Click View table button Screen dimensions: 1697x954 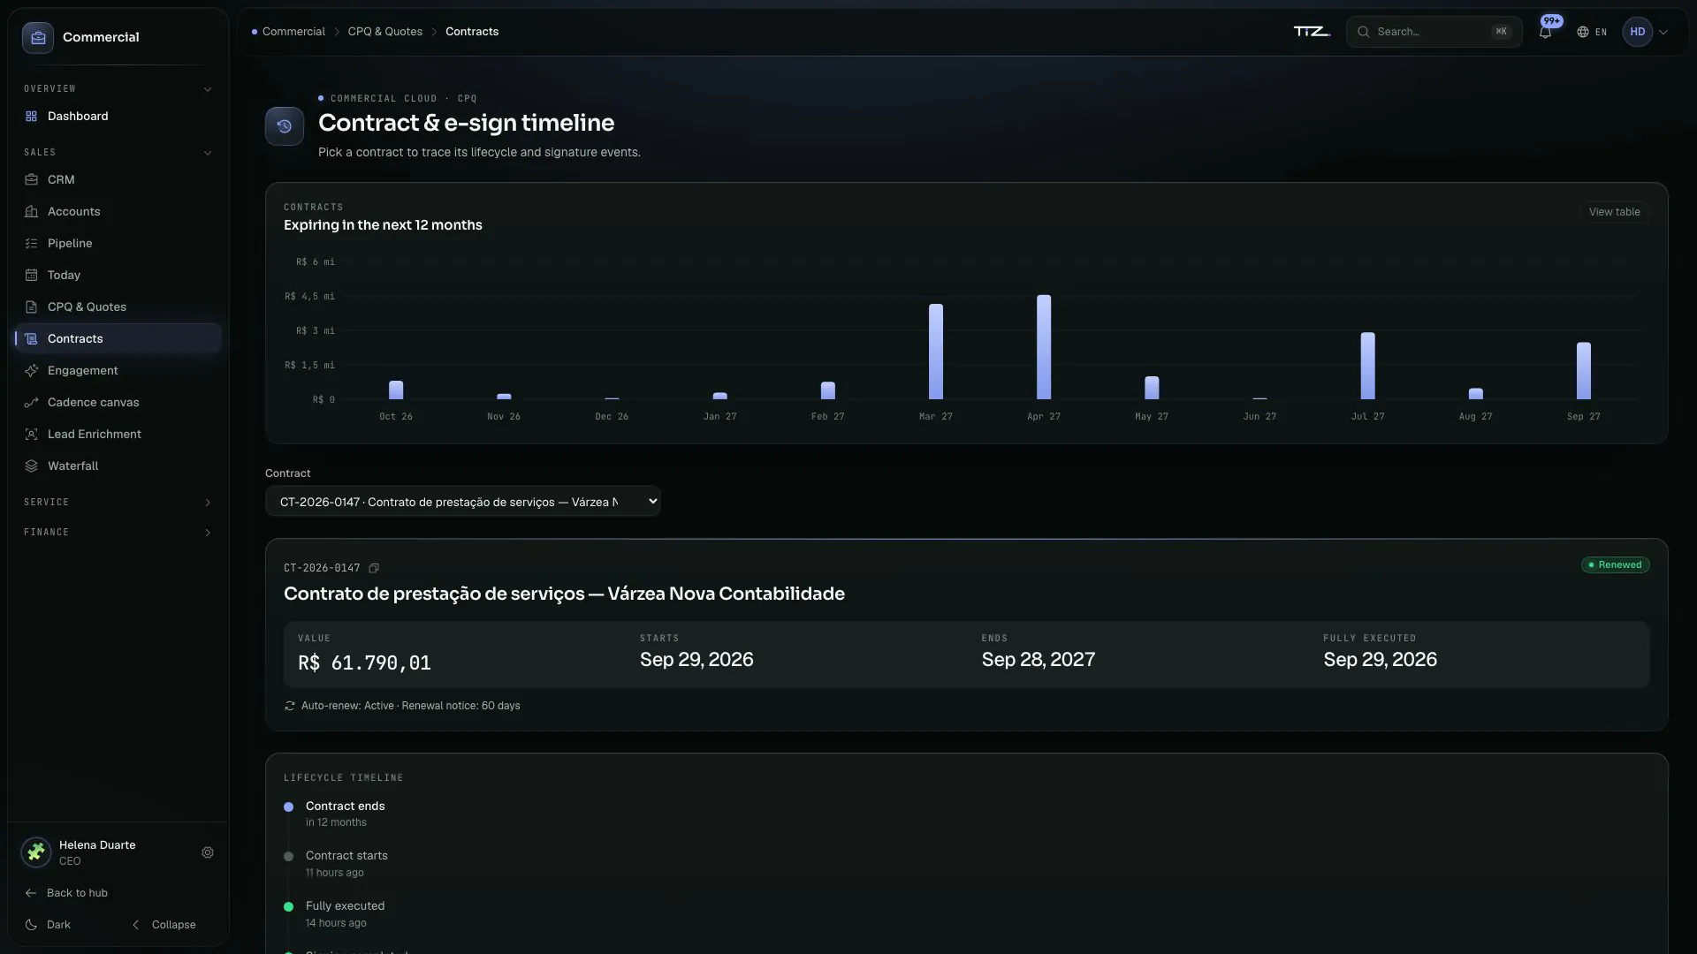1614,212
